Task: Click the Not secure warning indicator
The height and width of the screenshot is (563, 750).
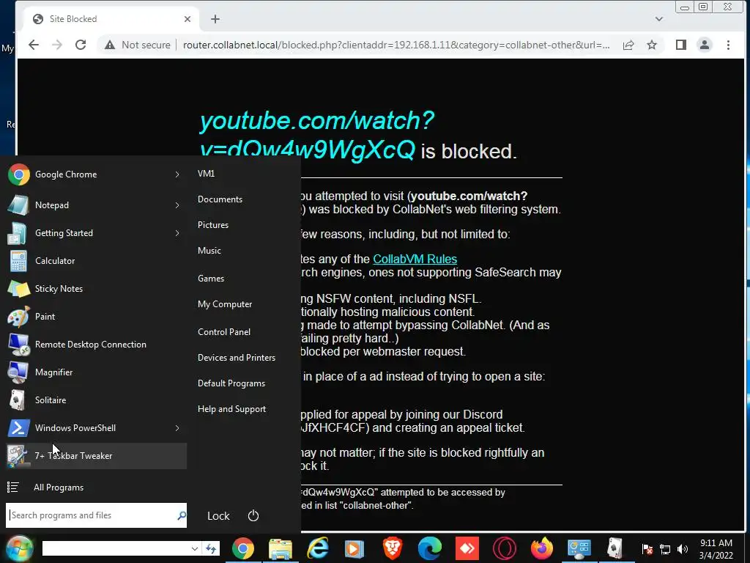Action: click(x=138, y=45)
